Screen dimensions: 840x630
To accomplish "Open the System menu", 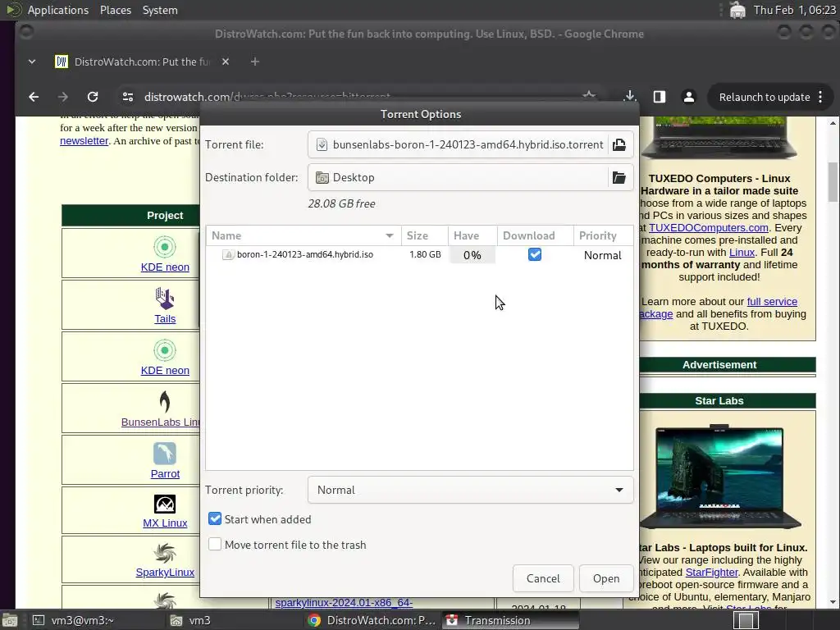I will point(160,10).
